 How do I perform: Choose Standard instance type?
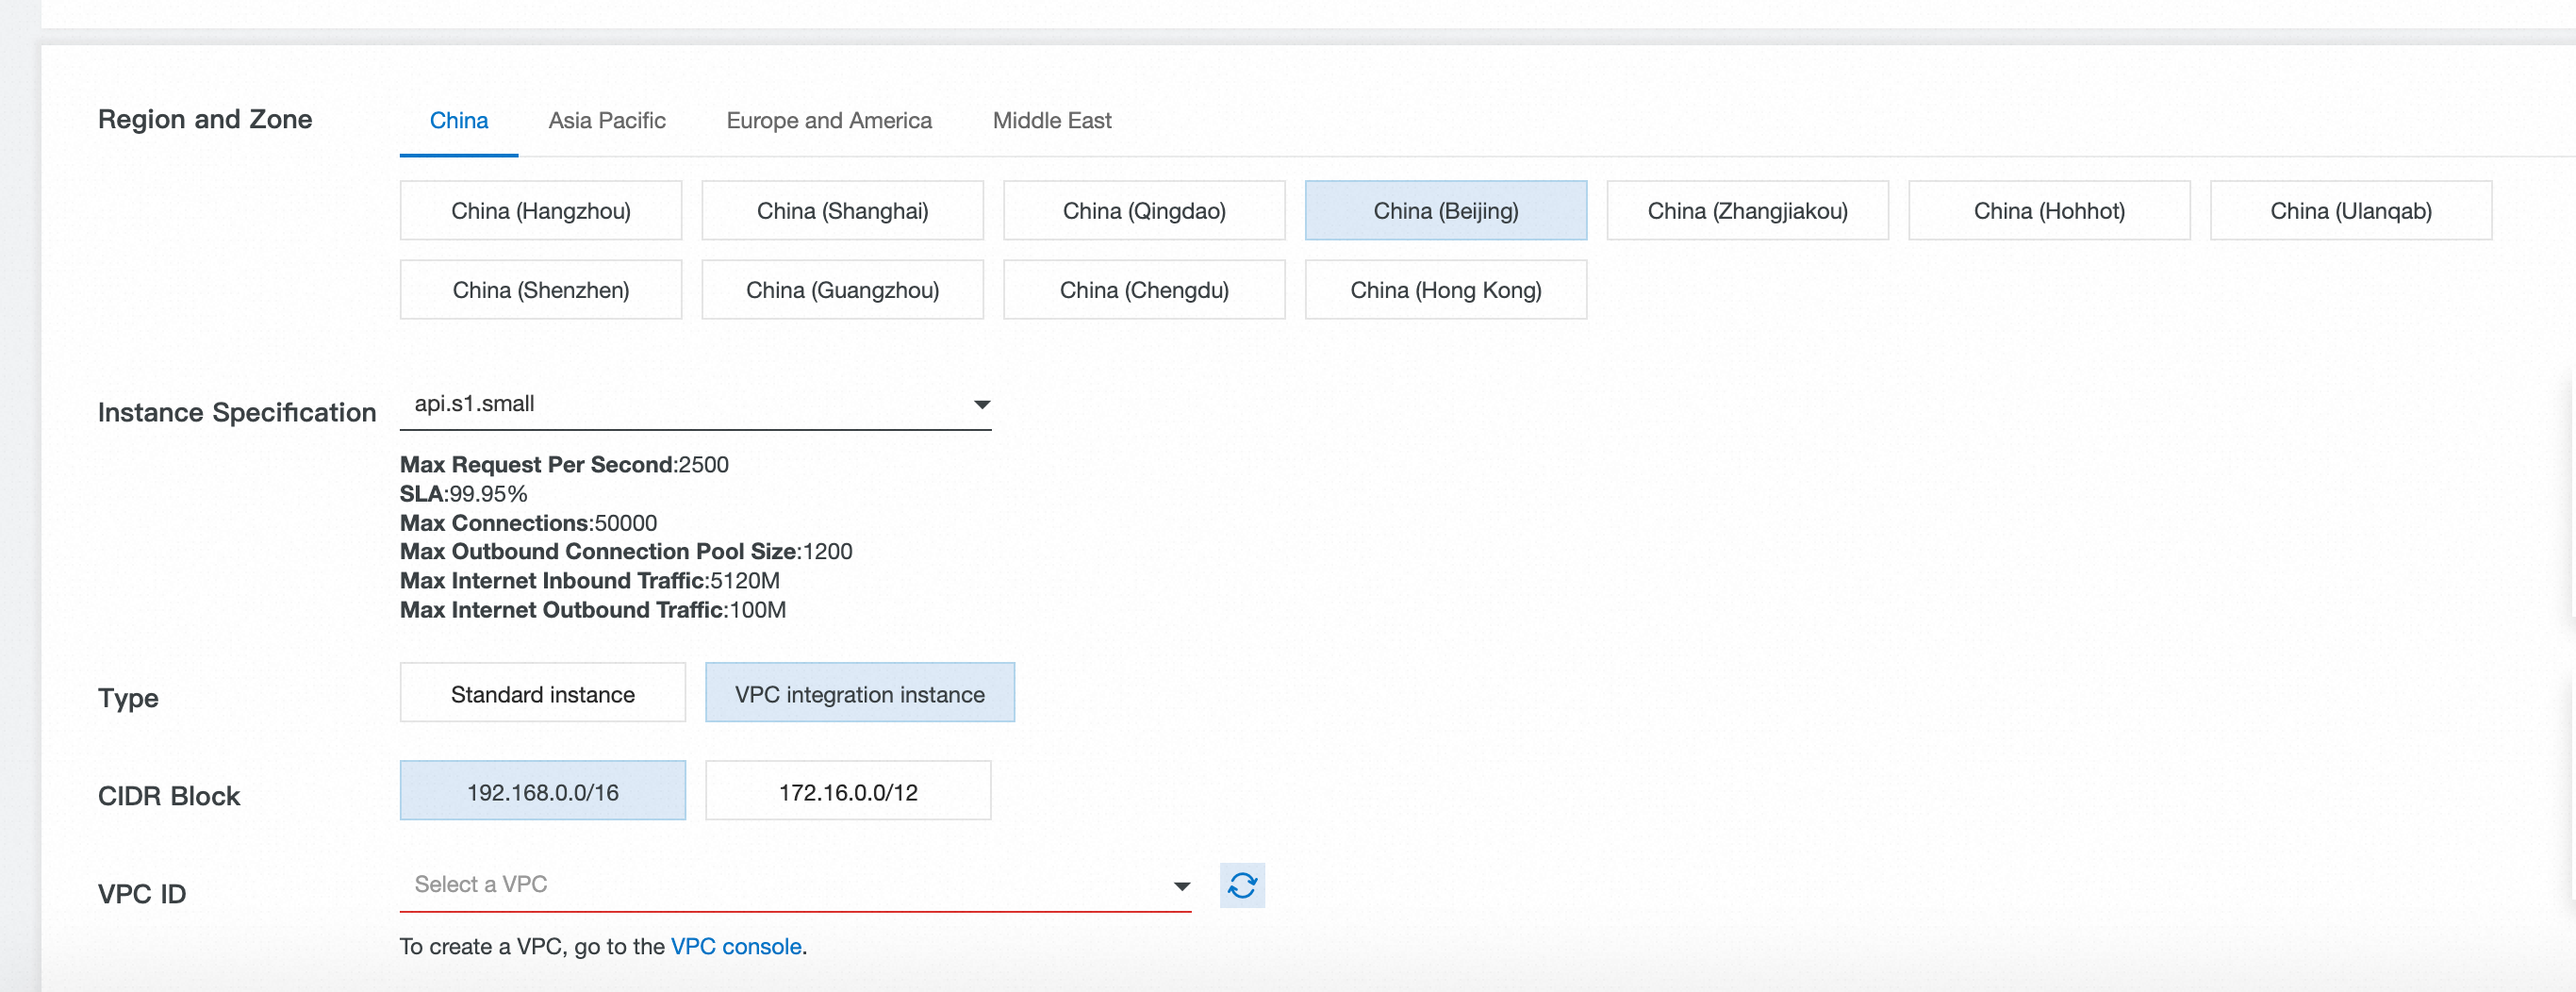coord(543,693)
